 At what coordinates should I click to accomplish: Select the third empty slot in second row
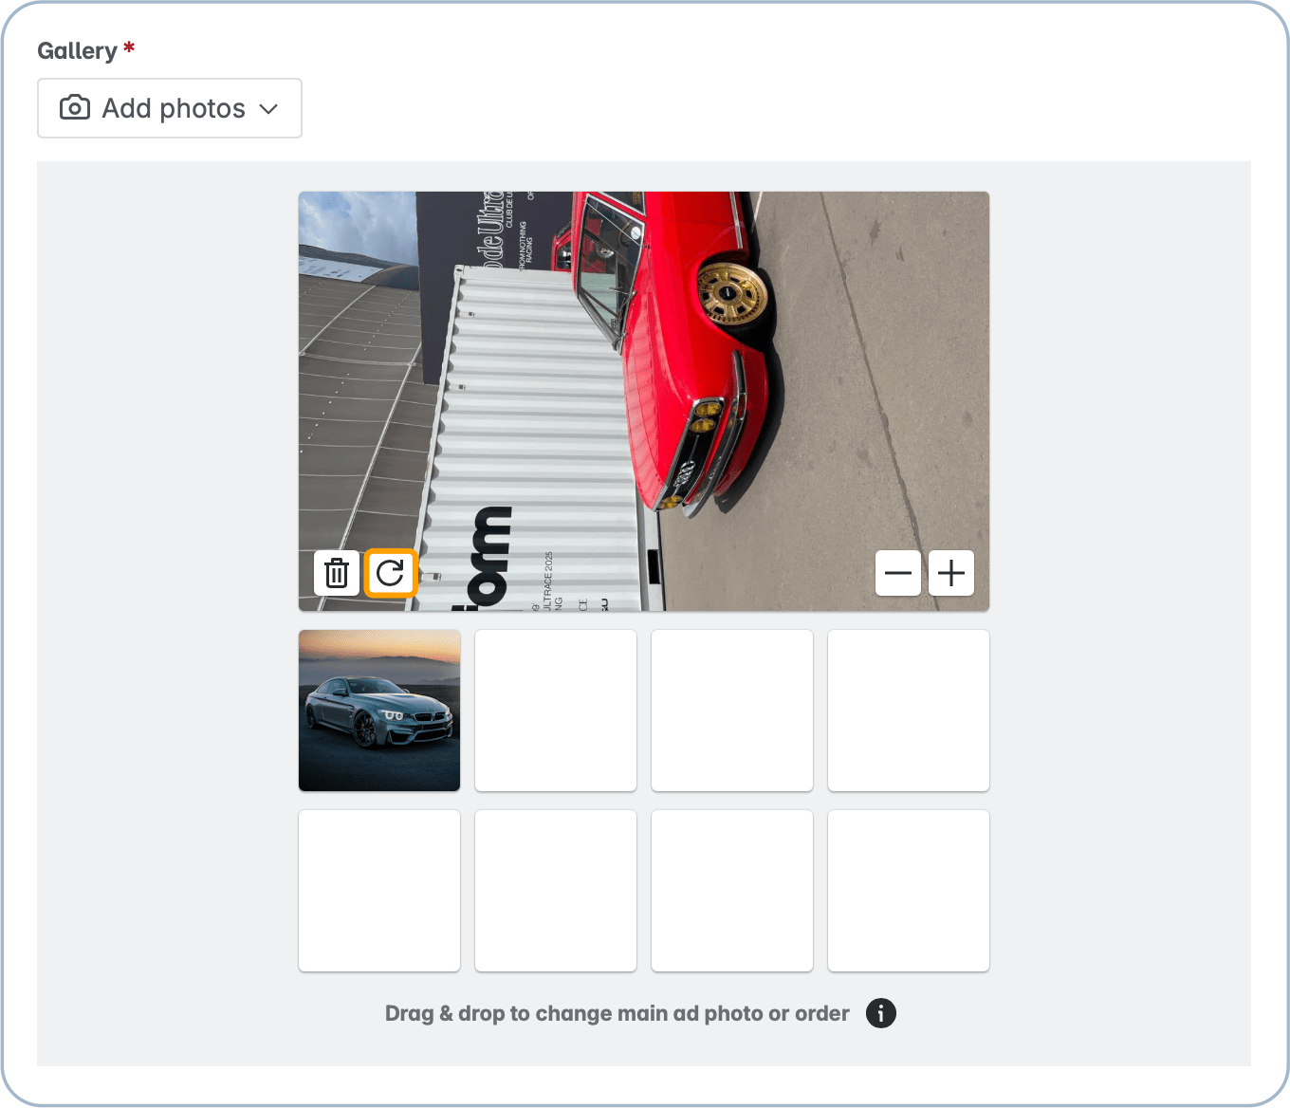732,891
